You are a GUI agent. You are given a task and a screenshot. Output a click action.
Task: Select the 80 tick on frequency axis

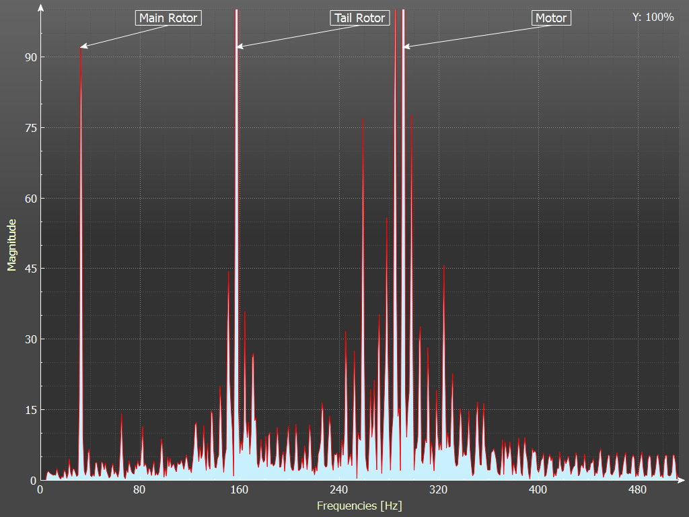pyautogui.click(x=139, y=489)
